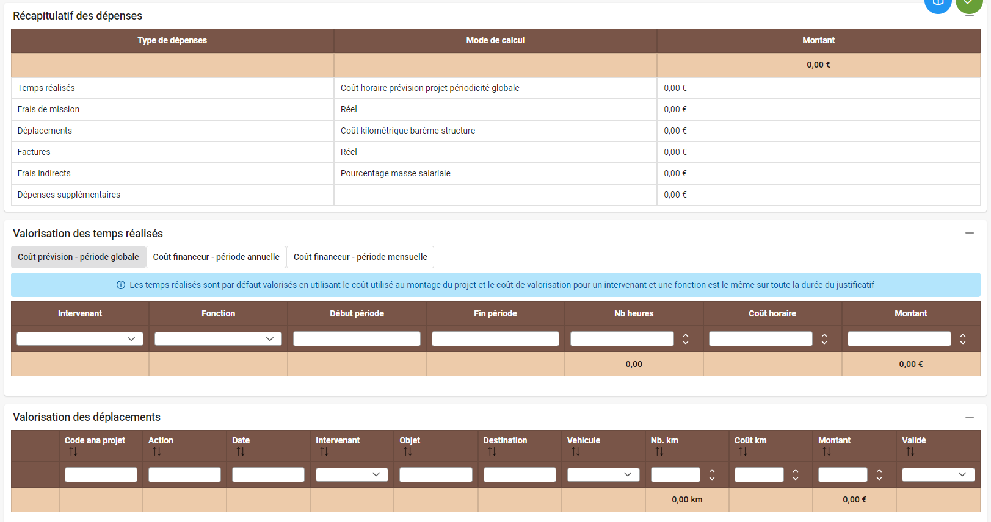Collapse Valorisation des temps réalisés section

(x=969, y=233)
